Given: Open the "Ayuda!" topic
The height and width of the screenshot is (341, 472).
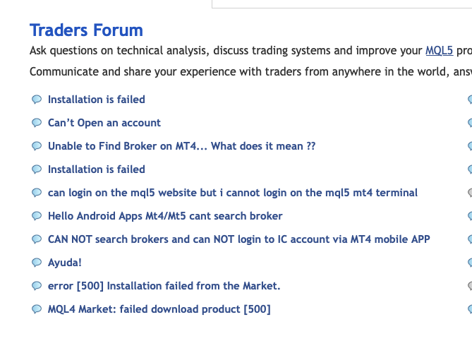Looking at the screenshot, I should point(65,263).
